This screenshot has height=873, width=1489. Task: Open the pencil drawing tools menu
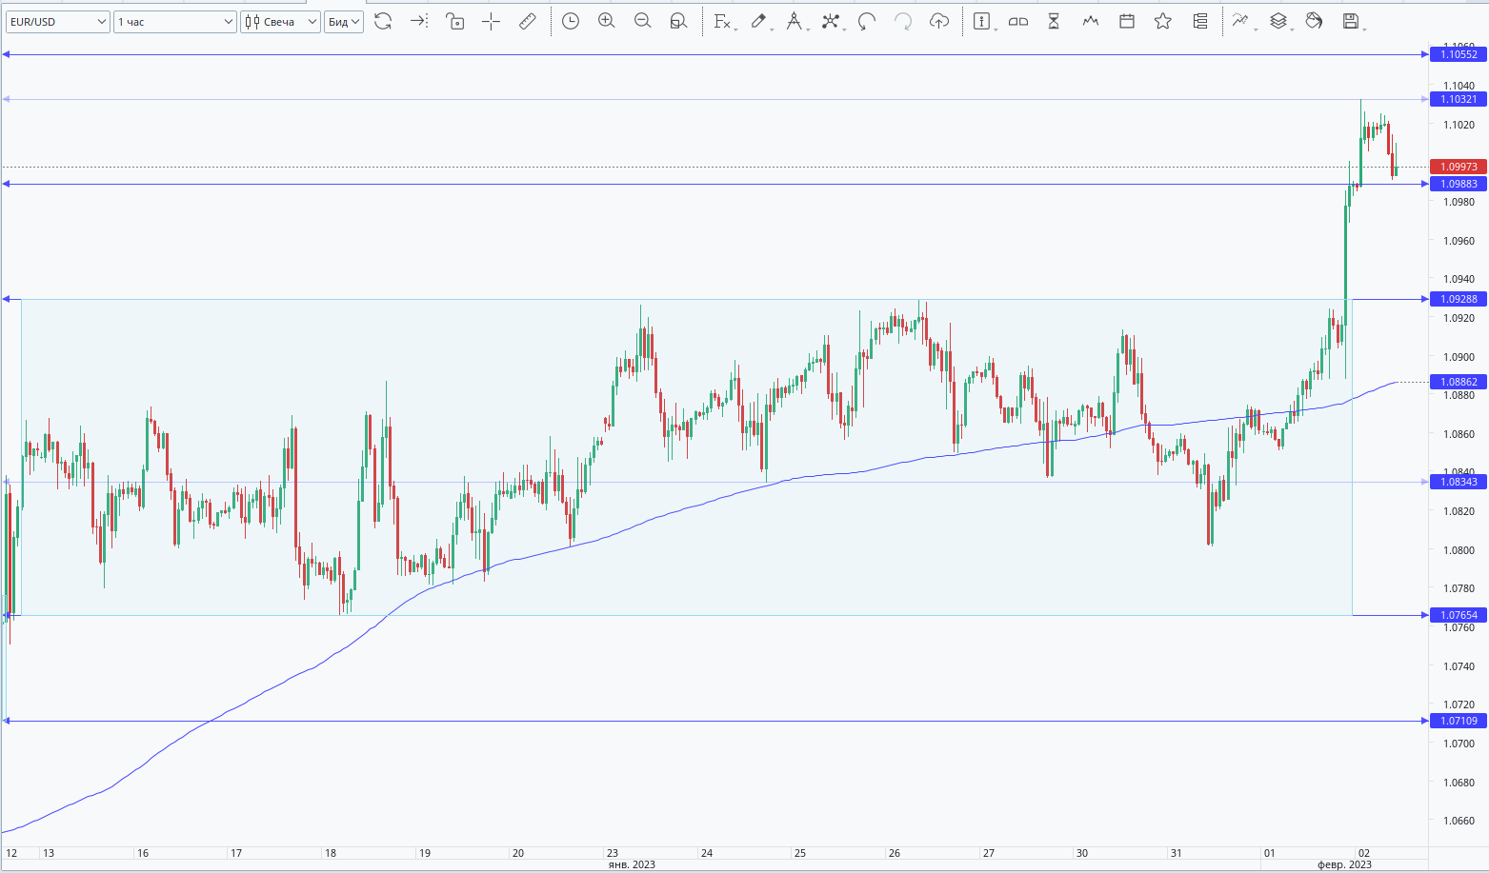tap(759, 21)
